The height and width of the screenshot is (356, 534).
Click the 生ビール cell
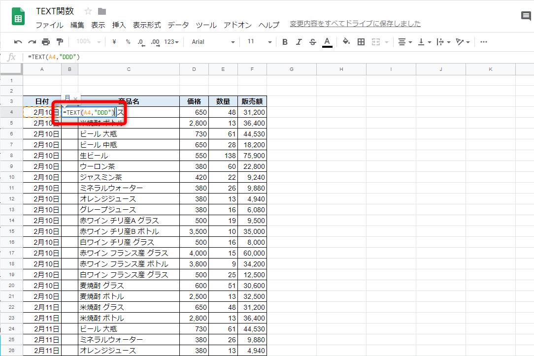(129, 156)
